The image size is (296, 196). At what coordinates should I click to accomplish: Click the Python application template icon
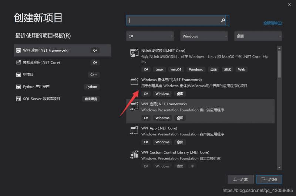pos(18,87)
